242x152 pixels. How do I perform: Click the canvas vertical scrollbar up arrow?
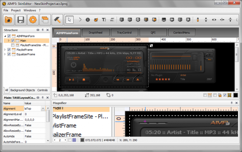point(237,45)
